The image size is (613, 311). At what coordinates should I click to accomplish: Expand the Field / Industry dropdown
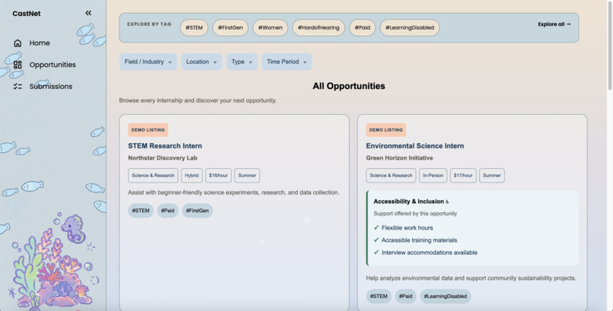(148, 62)
